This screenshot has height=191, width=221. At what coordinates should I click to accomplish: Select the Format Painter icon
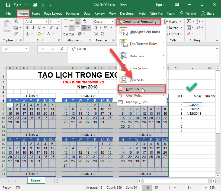pos(16,34)
